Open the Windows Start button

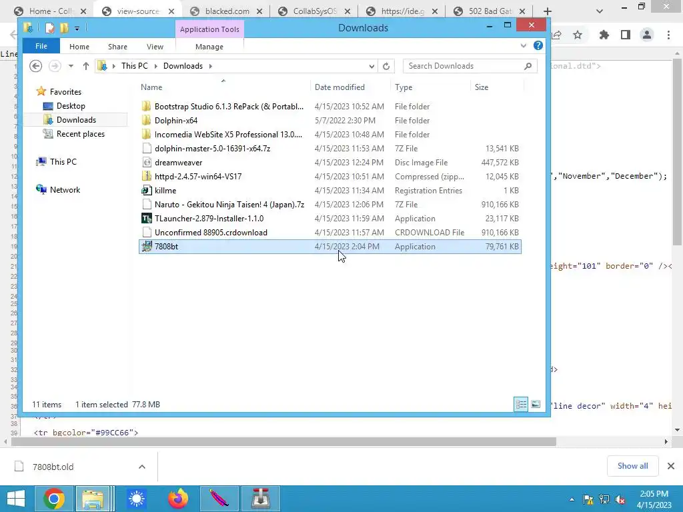(x=16, y=499)
